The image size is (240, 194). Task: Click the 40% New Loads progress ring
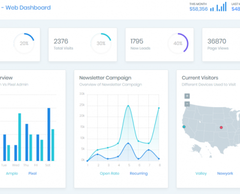(x=178, y=43)
